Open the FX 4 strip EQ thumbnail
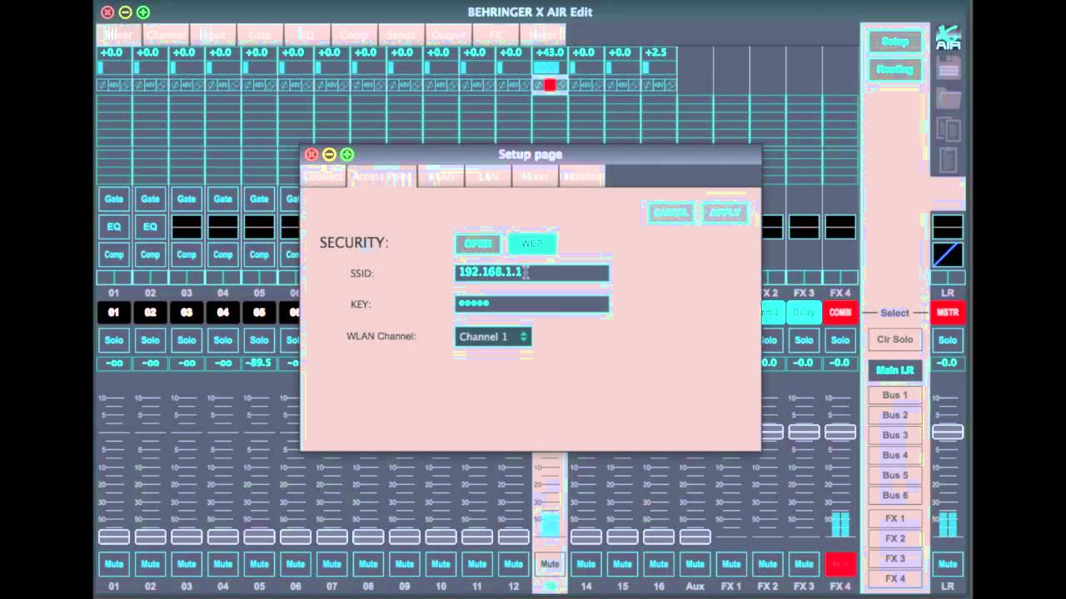The height and width of the screenshot is (599, 1066). point(840,226)
